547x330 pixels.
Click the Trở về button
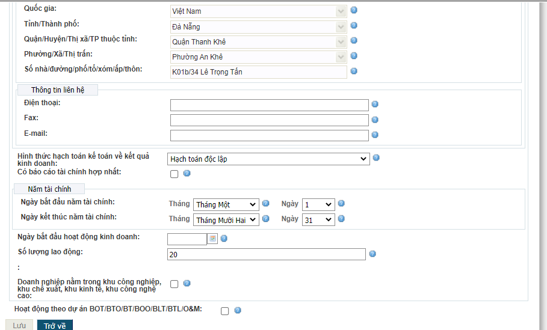[55, 325]
